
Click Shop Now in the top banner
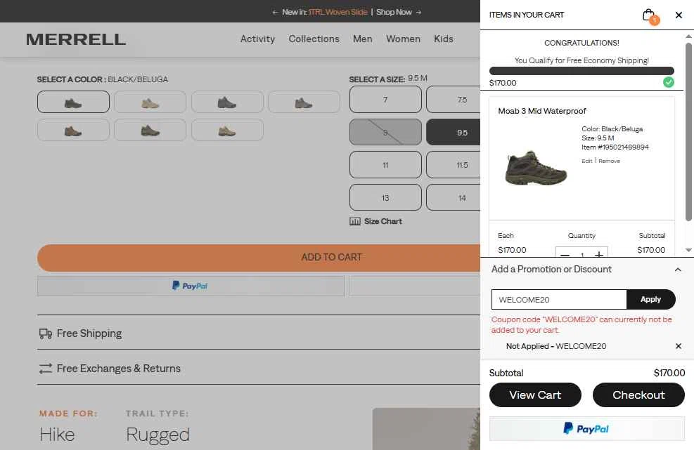pos(394,12)
